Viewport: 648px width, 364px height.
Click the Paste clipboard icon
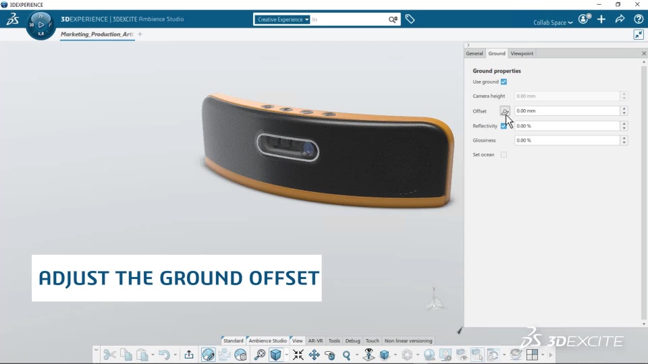[142, 355]
